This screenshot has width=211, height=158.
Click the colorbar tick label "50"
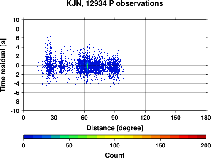coord(69,145)
